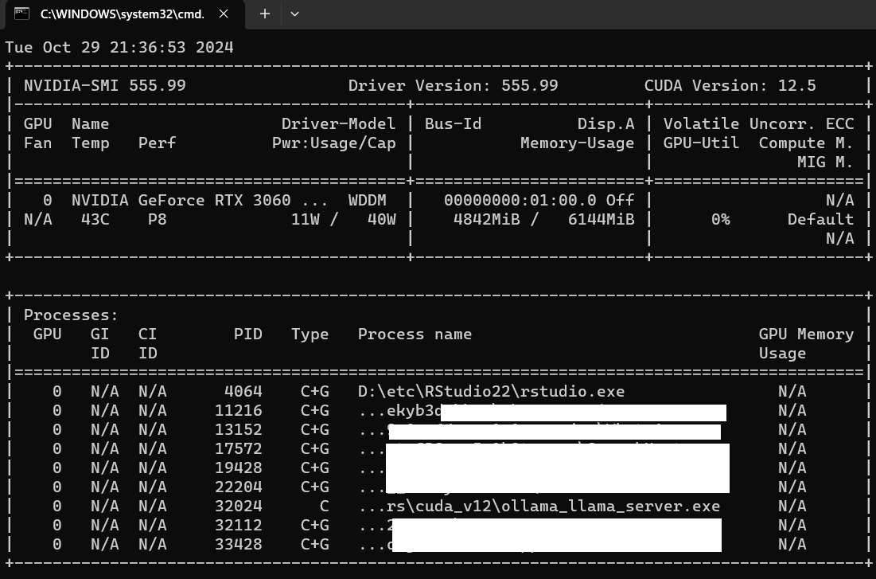Click the temperature value 43C

tap(95, 219)
